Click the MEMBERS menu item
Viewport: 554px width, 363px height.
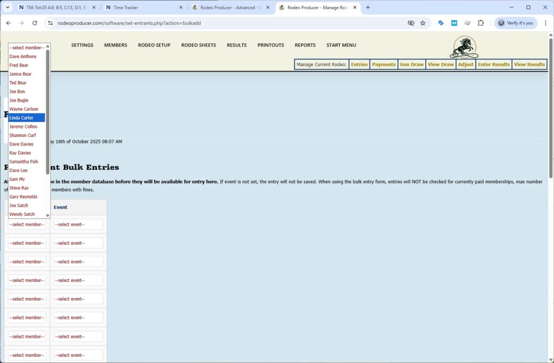pos(115,45)
